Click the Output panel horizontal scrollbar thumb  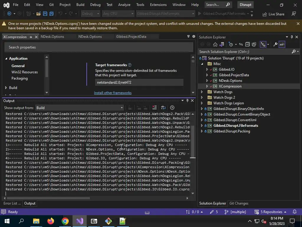coord(49,198)
